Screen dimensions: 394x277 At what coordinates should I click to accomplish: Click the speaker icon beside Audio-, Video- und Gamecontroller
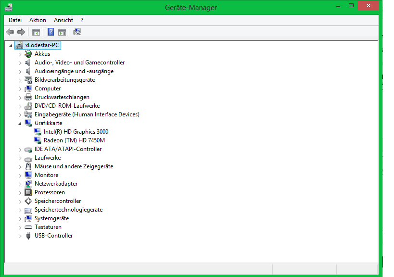click(28, 63)
